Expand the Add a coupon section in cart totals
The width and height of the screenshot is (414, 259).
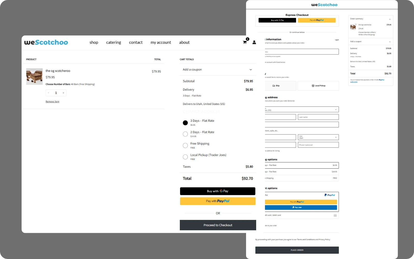click(x=217, y=70)
